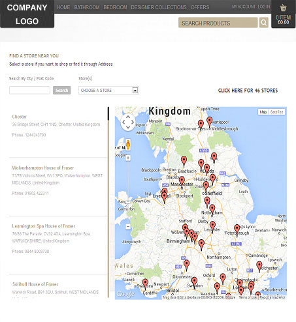The height and width of the screenshot is (322, 296).
Task: Go to the Bedroom menu
Action: (115, 7)
